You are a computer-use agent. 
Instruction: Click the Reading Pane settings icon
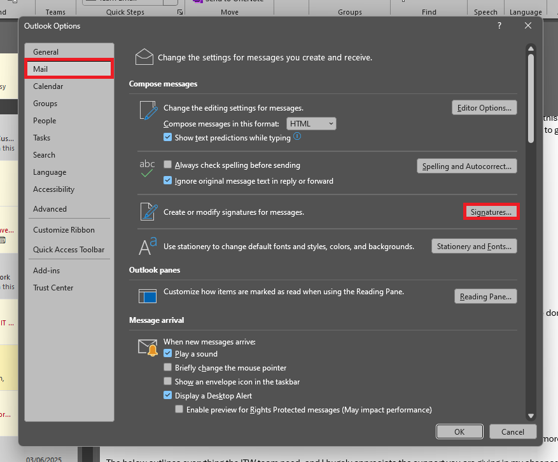coord(147,296)
